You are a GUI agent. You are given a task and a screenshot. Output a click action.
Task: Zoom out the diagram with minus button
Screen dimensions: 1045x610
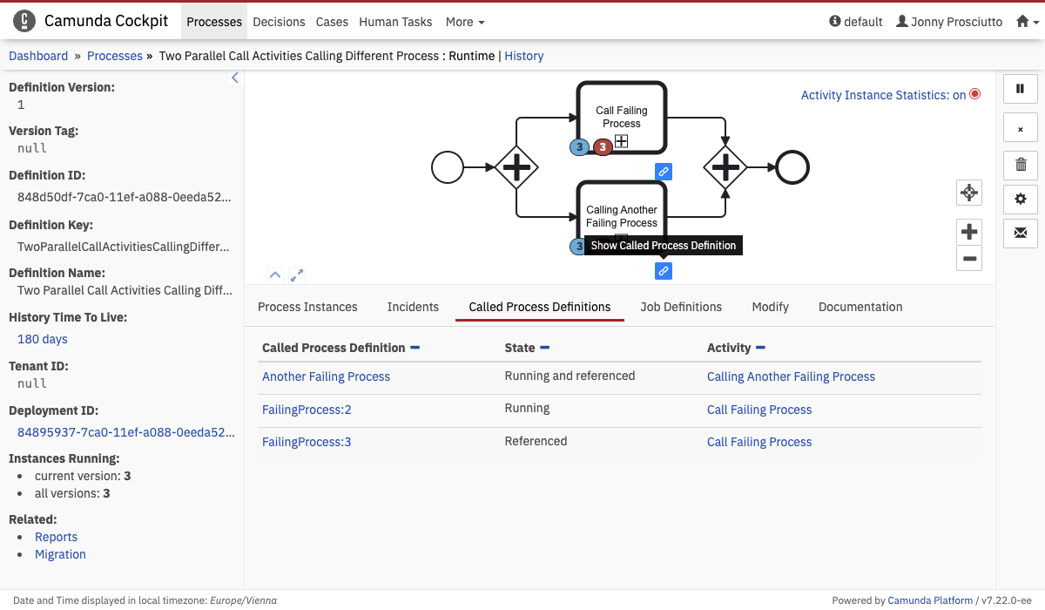coord(969,258)
